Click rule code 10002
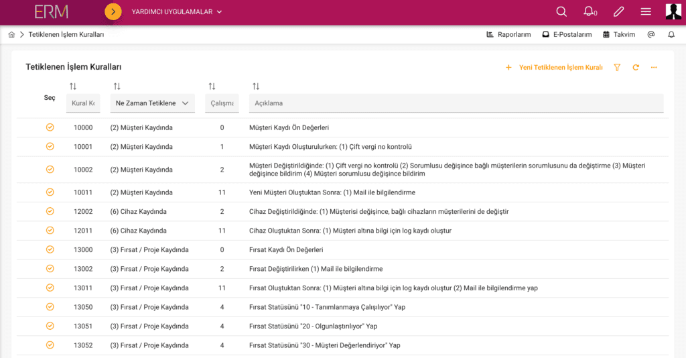The height and width of the screenshot is (358, 686). (x=83, y=170)
